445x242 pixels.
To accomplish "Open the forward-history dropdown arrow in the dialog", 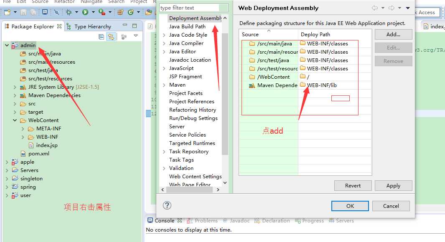I will (399, 8).
